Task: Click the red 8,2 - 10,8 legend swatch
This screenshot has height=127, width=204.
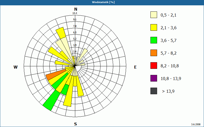Action: click(x=154, y=66)
